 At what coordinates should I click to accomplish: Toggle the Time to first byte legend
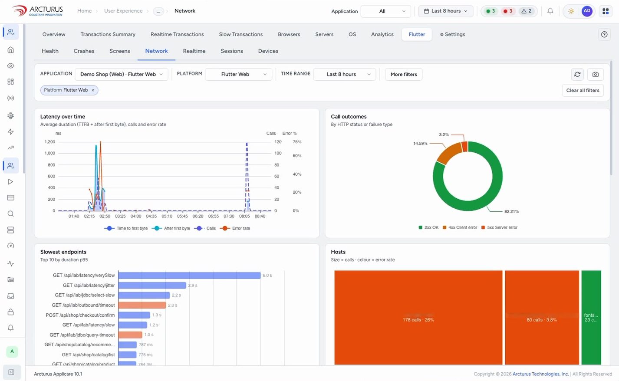(x=126, y=228)
